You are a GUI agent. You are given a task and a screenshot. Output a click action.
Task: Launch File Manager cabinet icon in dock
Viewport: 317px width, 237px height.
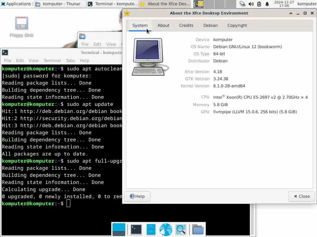151,229
